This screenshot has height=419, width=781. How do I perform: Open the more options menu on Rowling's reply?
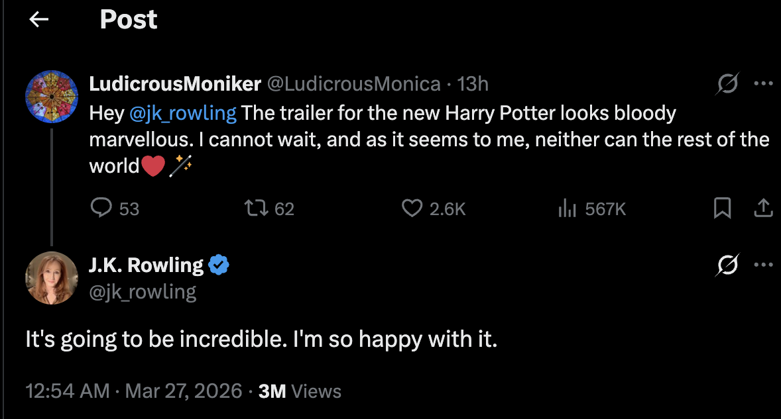(x=764, y=264)
